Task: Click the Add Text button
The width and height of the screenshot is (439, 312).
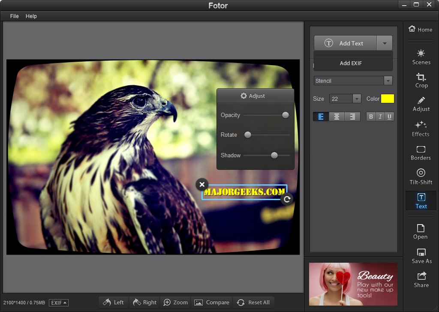Action: click(346, 43)
